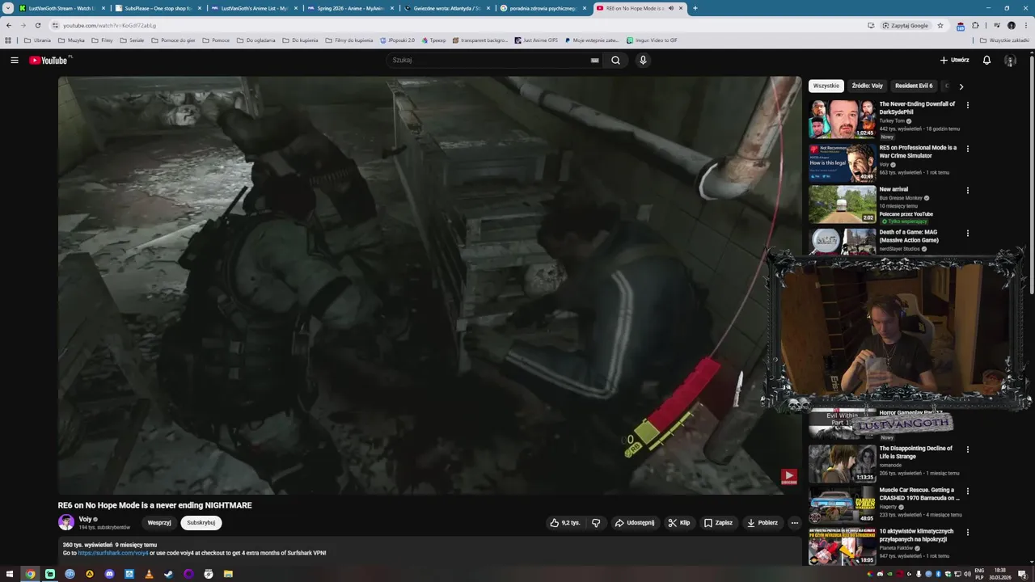This screenshot has height=582, width=1035.
Task: Open options for Never-Ending Downfall video
Action: tap(967, 104)
